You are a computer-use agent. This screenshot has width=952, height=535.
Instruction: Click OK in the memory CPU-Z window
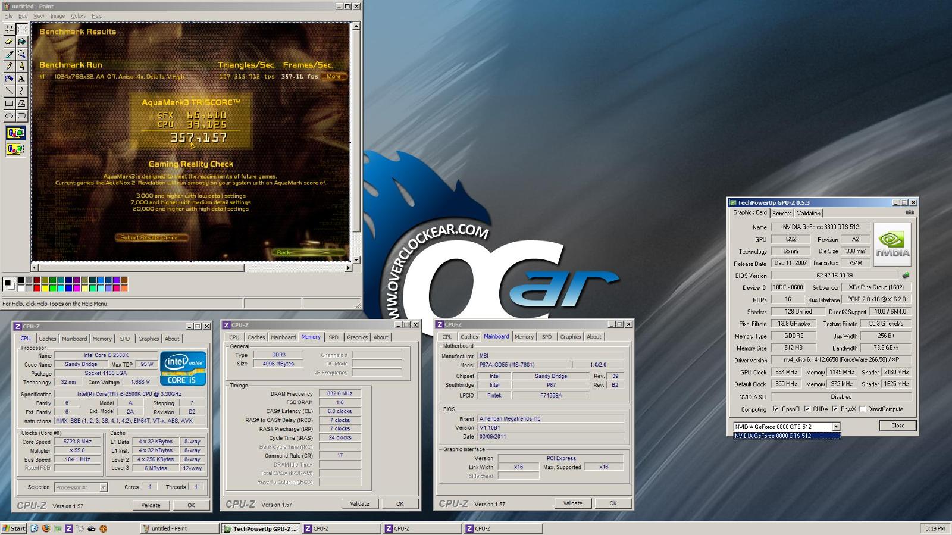click(x=400, y=504)
